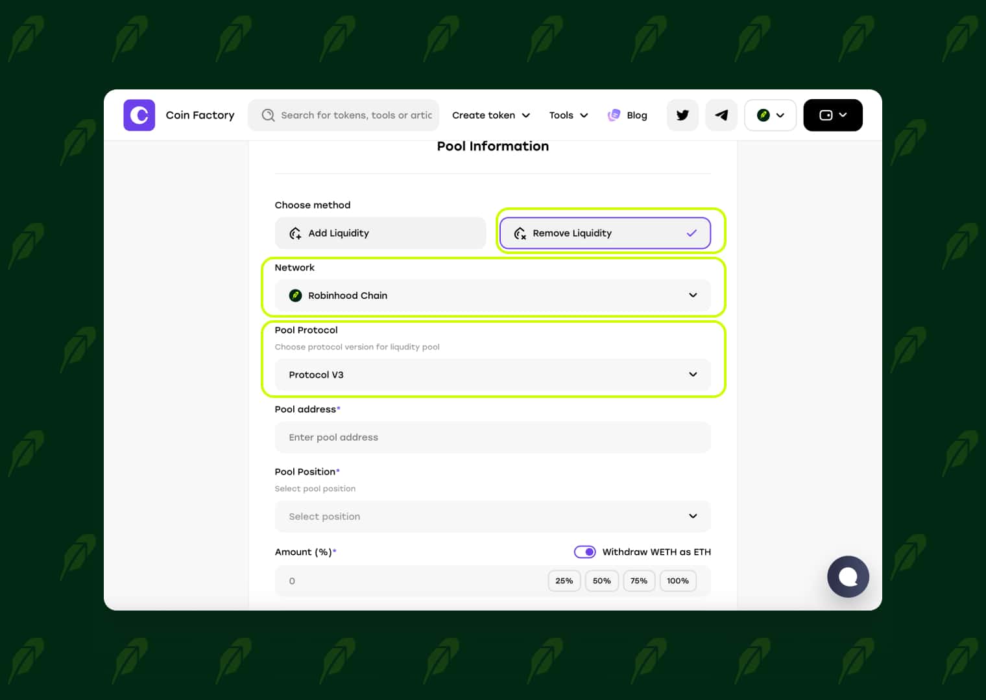The width and height of the screenshot is (986, 700).
Task: Focus the token search box
Action: [x=343, y=115]
